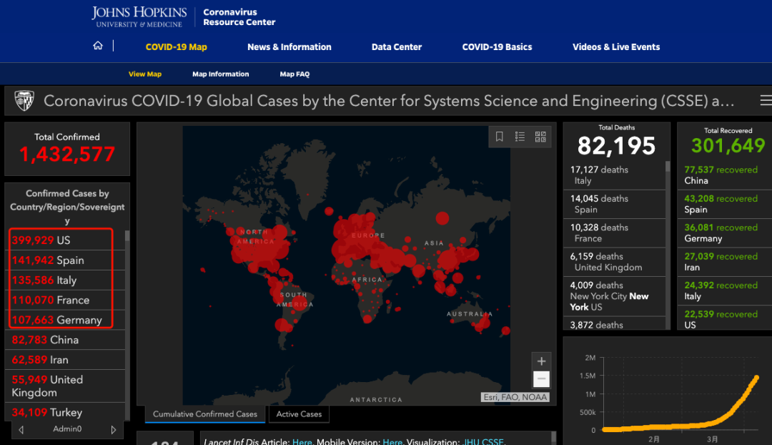
Task: Select the Iran row with 62,589 cases
Action: (x=64, y=360)
